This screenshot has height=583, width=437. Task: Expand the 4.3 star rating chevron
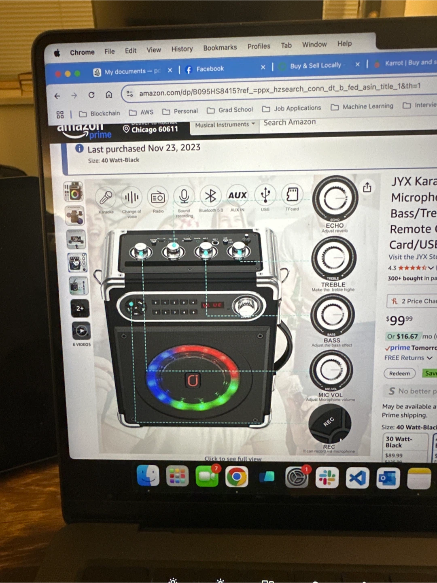coord(431,268)
